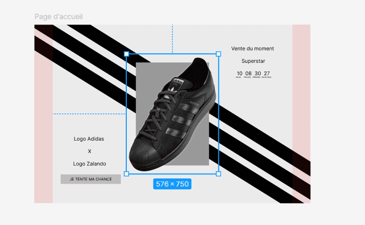Click the countdown hours value '08'
The image size is (365, 225).
[248, 73]
